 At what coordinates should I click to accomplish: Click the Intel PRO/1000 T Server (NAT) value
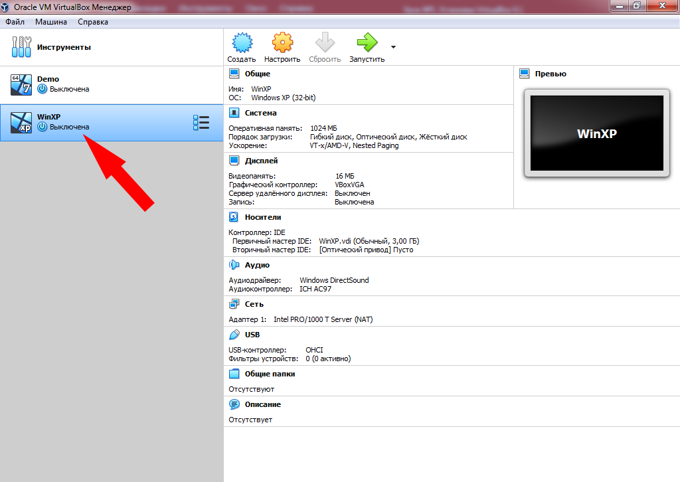tap(323, 319)
